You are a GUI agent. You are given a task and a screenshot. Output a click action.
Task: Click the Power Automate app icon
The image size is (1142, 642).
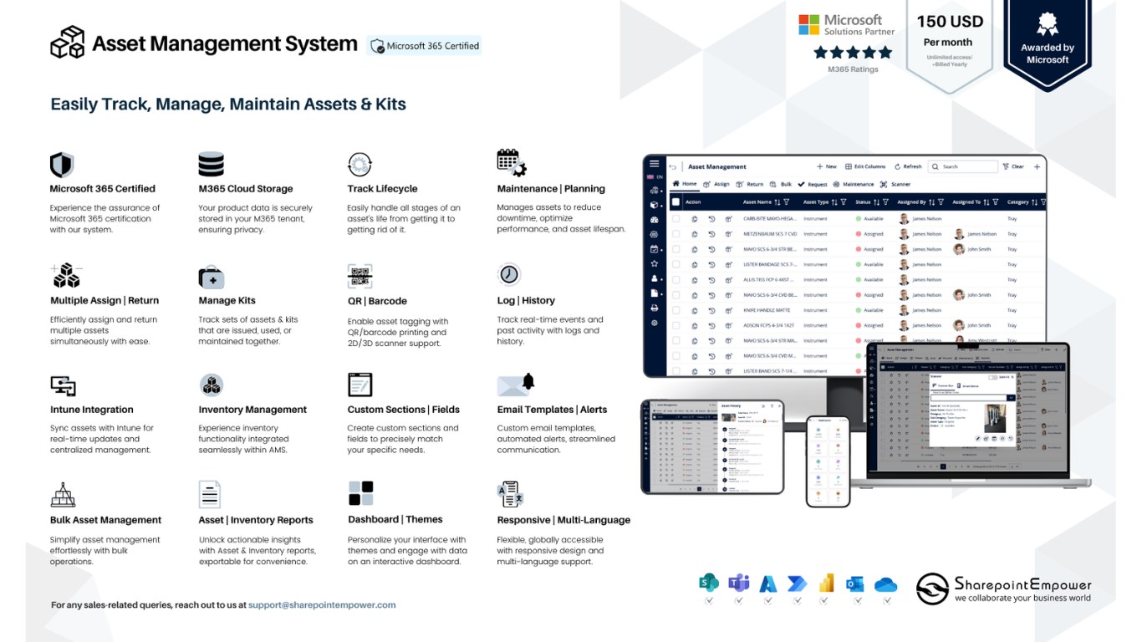pos(798,583)
